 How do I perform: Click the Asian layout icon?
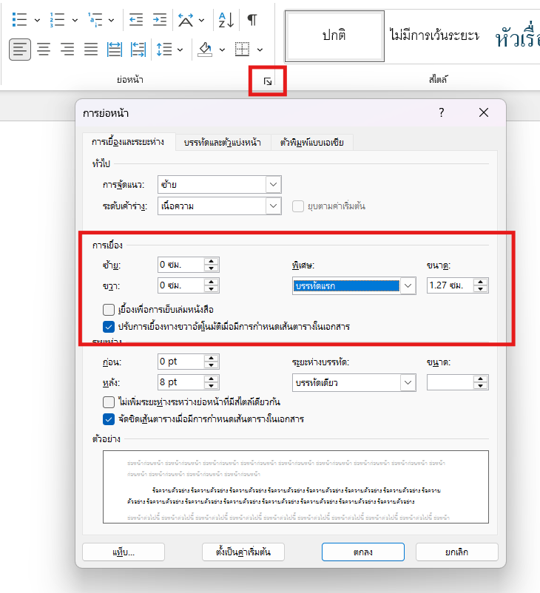[186, 20]
